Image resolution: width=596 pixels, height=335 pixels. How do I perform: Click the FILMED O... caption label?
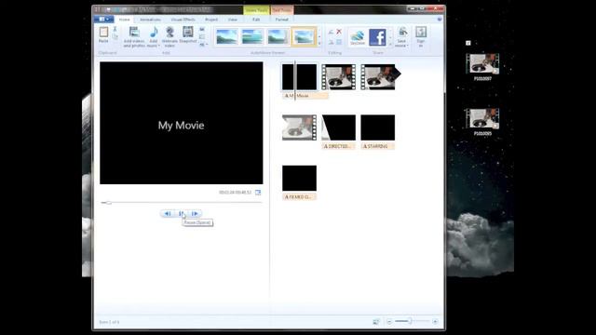click(x=299, y=196)
